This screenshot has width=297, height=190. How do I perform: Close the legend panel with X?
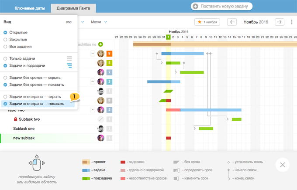[282, 165]
